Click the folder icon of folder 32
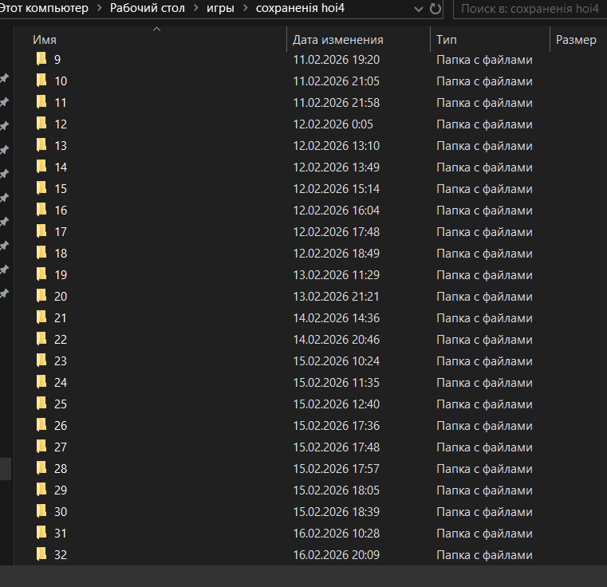The height and width of the screenshot is (587, 607). click(42, 554)
